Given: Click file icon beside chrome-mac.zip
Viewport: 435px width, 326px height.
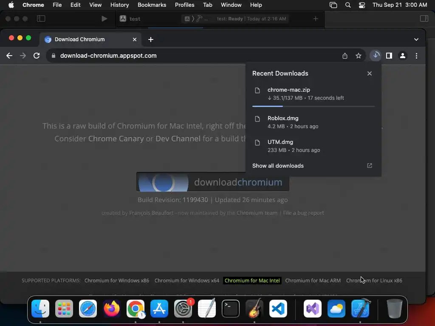Looking at the screenshot, I should pos(257,90).
